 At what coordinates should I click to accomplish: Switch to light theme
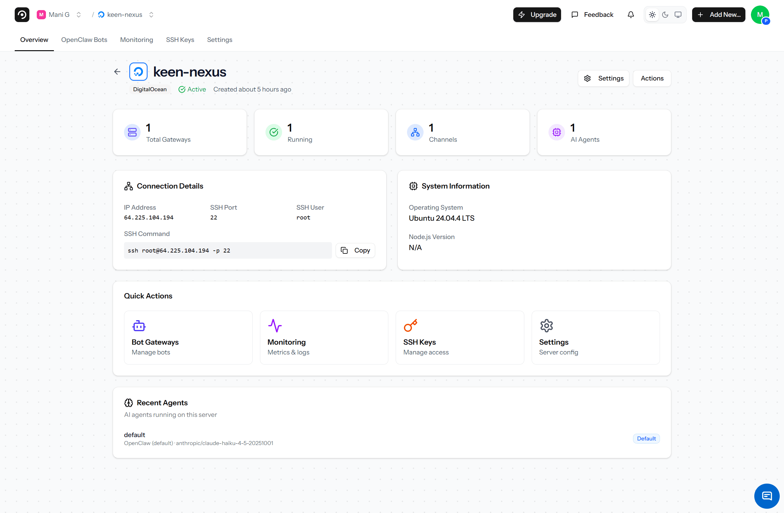[x=652, y=14]
